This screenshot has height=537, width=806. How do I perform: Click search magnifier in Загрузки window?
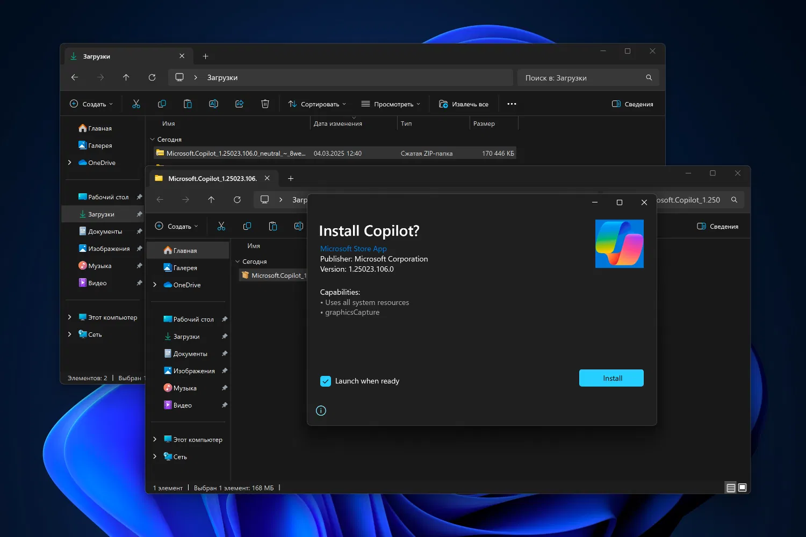pyautogui.click(x=649, y=78)
